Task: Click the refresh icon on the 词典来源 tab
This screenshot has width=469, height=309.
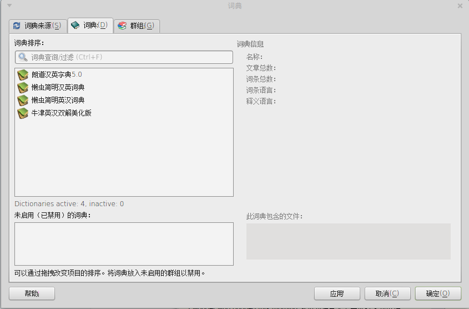Action: [x=17, y=26]
